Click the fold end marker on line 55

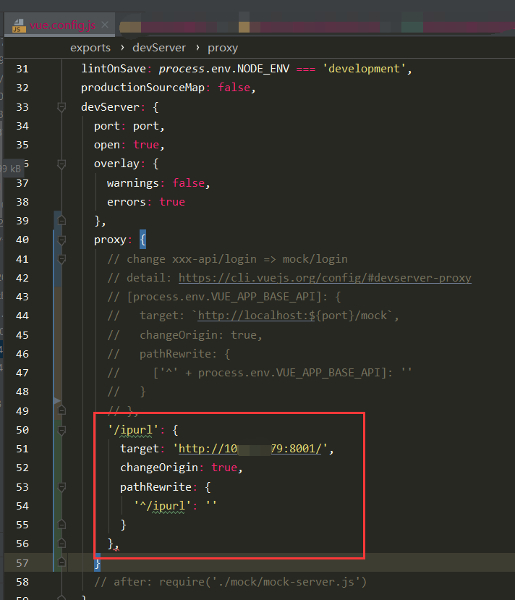click(x=61, y=524)
